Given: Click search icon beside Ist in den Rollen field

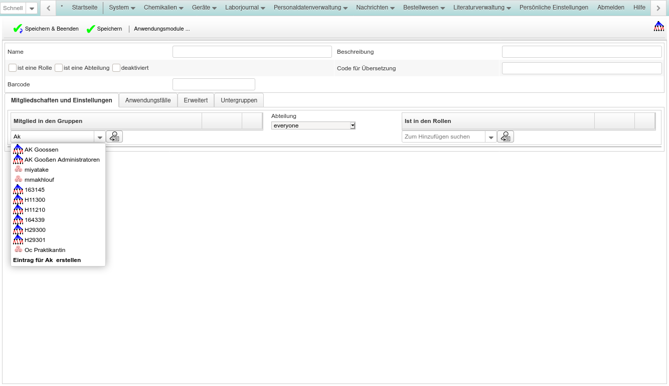Looking at the screenshot, I should click(x=506, y=137).
